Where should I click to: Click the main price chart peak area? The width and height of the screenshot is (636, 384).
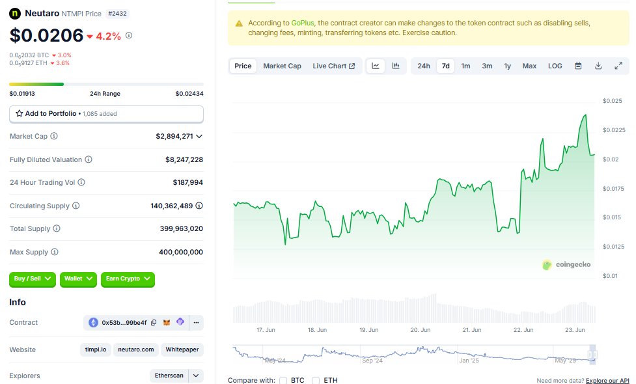585,117
